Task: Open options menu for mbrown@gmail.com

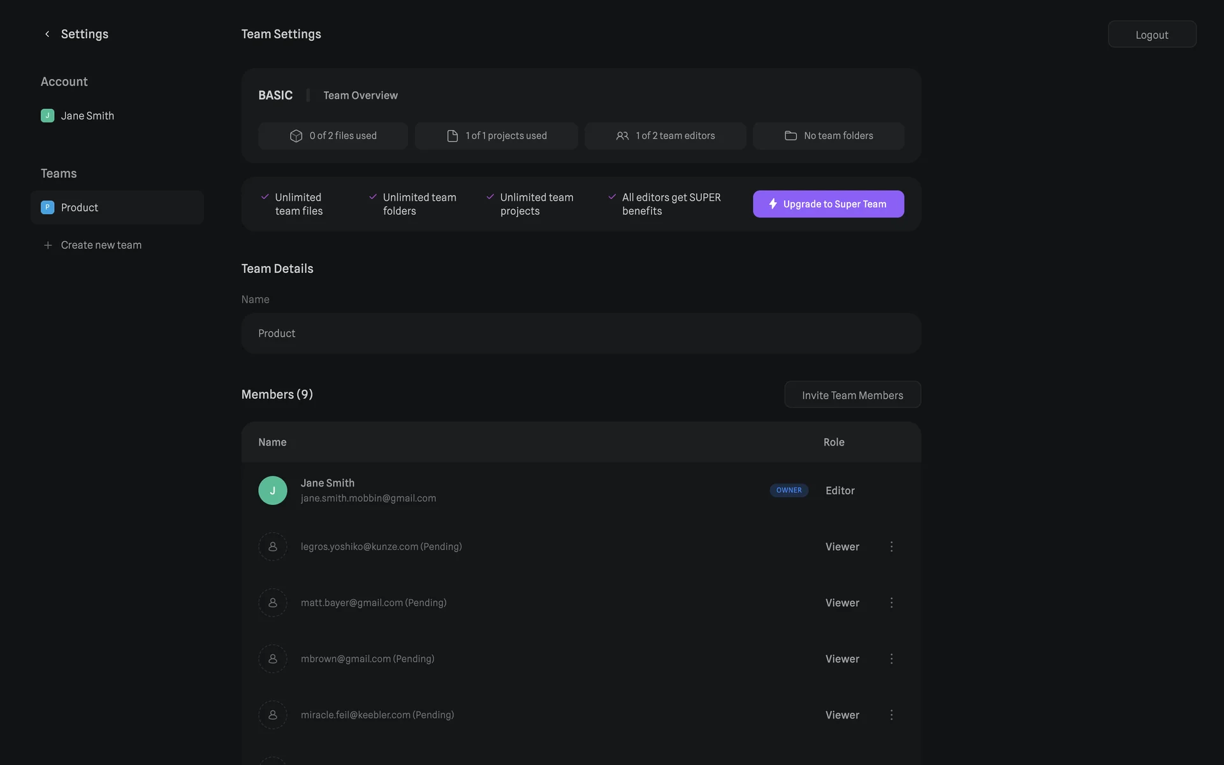Action: (x=891, y=659)
